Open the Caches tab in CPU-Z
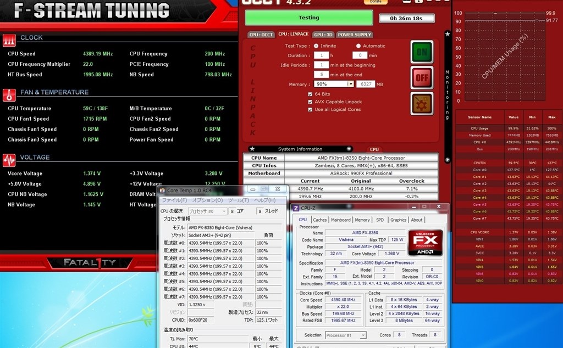The height and width of the screenshot is (348, 563). 319,220
